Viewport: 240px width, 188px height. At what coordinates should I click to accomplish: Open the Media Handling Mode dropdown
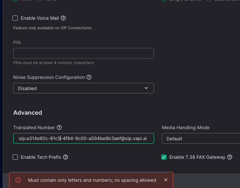[x=201, y=139]
